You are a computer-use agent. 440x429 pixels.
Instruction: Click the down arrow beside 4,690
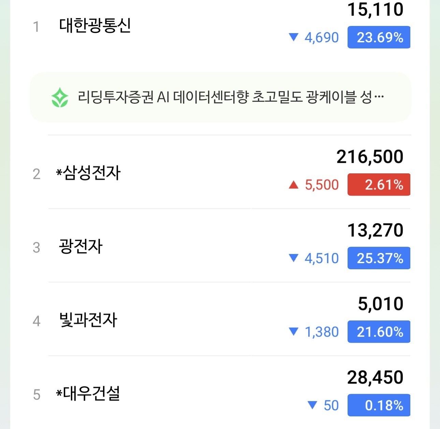[293, 37]
